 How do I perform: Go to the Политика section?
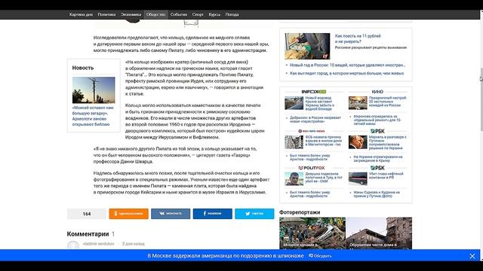pos(106,14)
